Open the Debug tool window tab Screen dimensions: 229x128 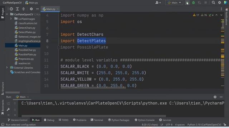[49, 120]
